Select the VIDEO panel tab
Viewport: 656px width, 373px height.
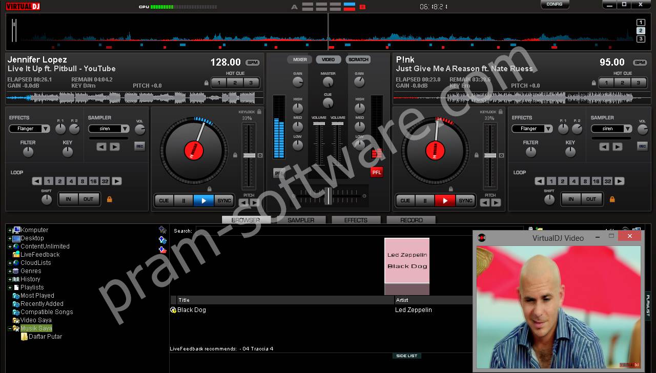tap(329, 59)
